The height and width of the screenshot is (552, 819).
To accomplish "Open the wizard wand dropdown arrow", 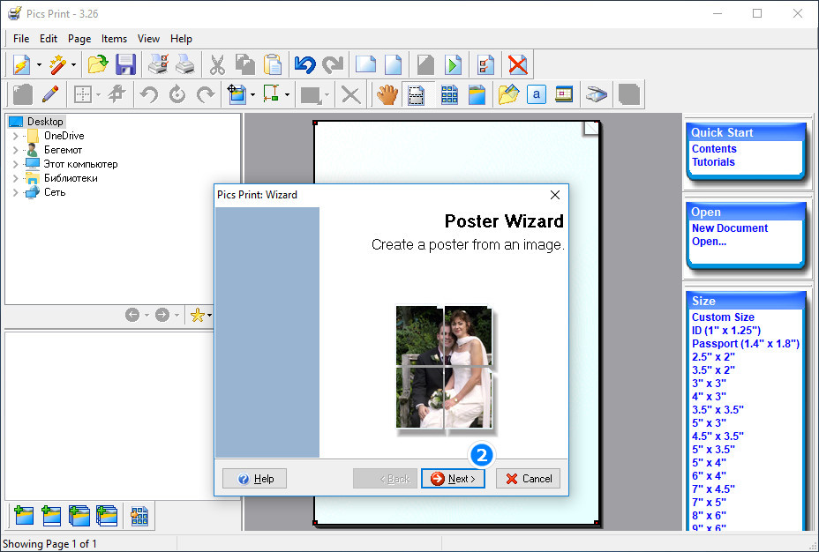I will (x=73, y=65).
